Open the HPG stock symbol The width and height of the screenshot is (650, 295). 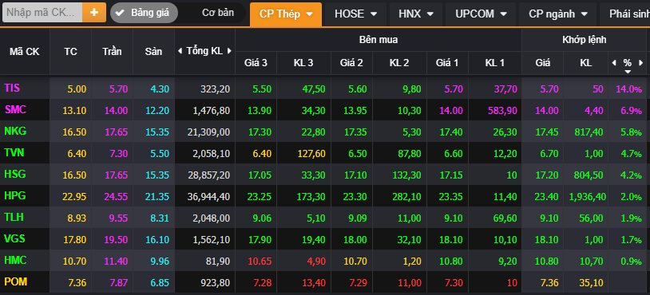pos(15,195)
